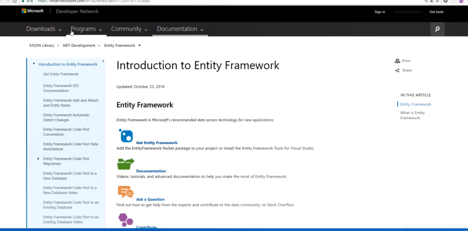Open the Downloads dropdown menu
Screen dimensions: 468x231
tap(44, 29)
